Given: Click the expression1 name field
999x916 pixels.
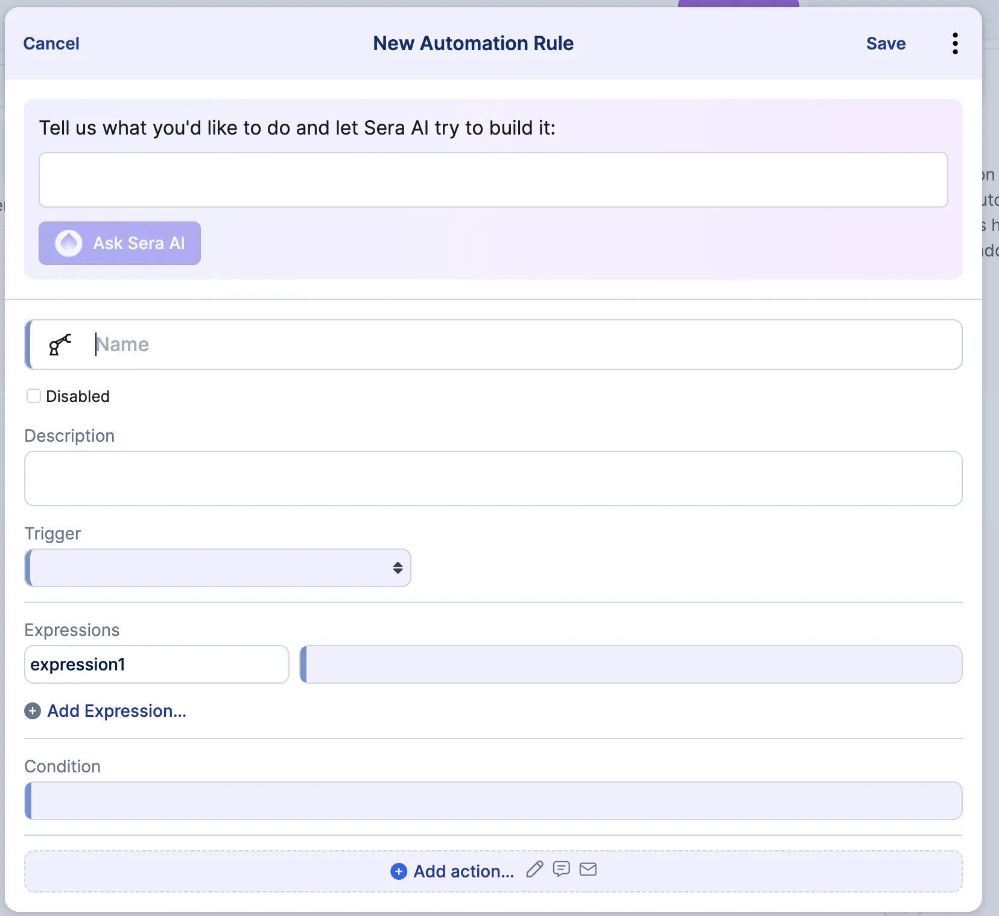Looking at the screenshot, I should (157, 664).
